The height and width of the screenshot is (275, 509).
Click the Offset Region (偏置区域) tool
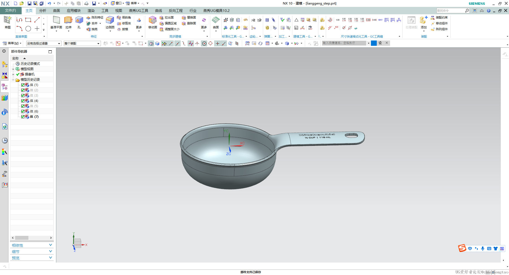click(168, 23)
